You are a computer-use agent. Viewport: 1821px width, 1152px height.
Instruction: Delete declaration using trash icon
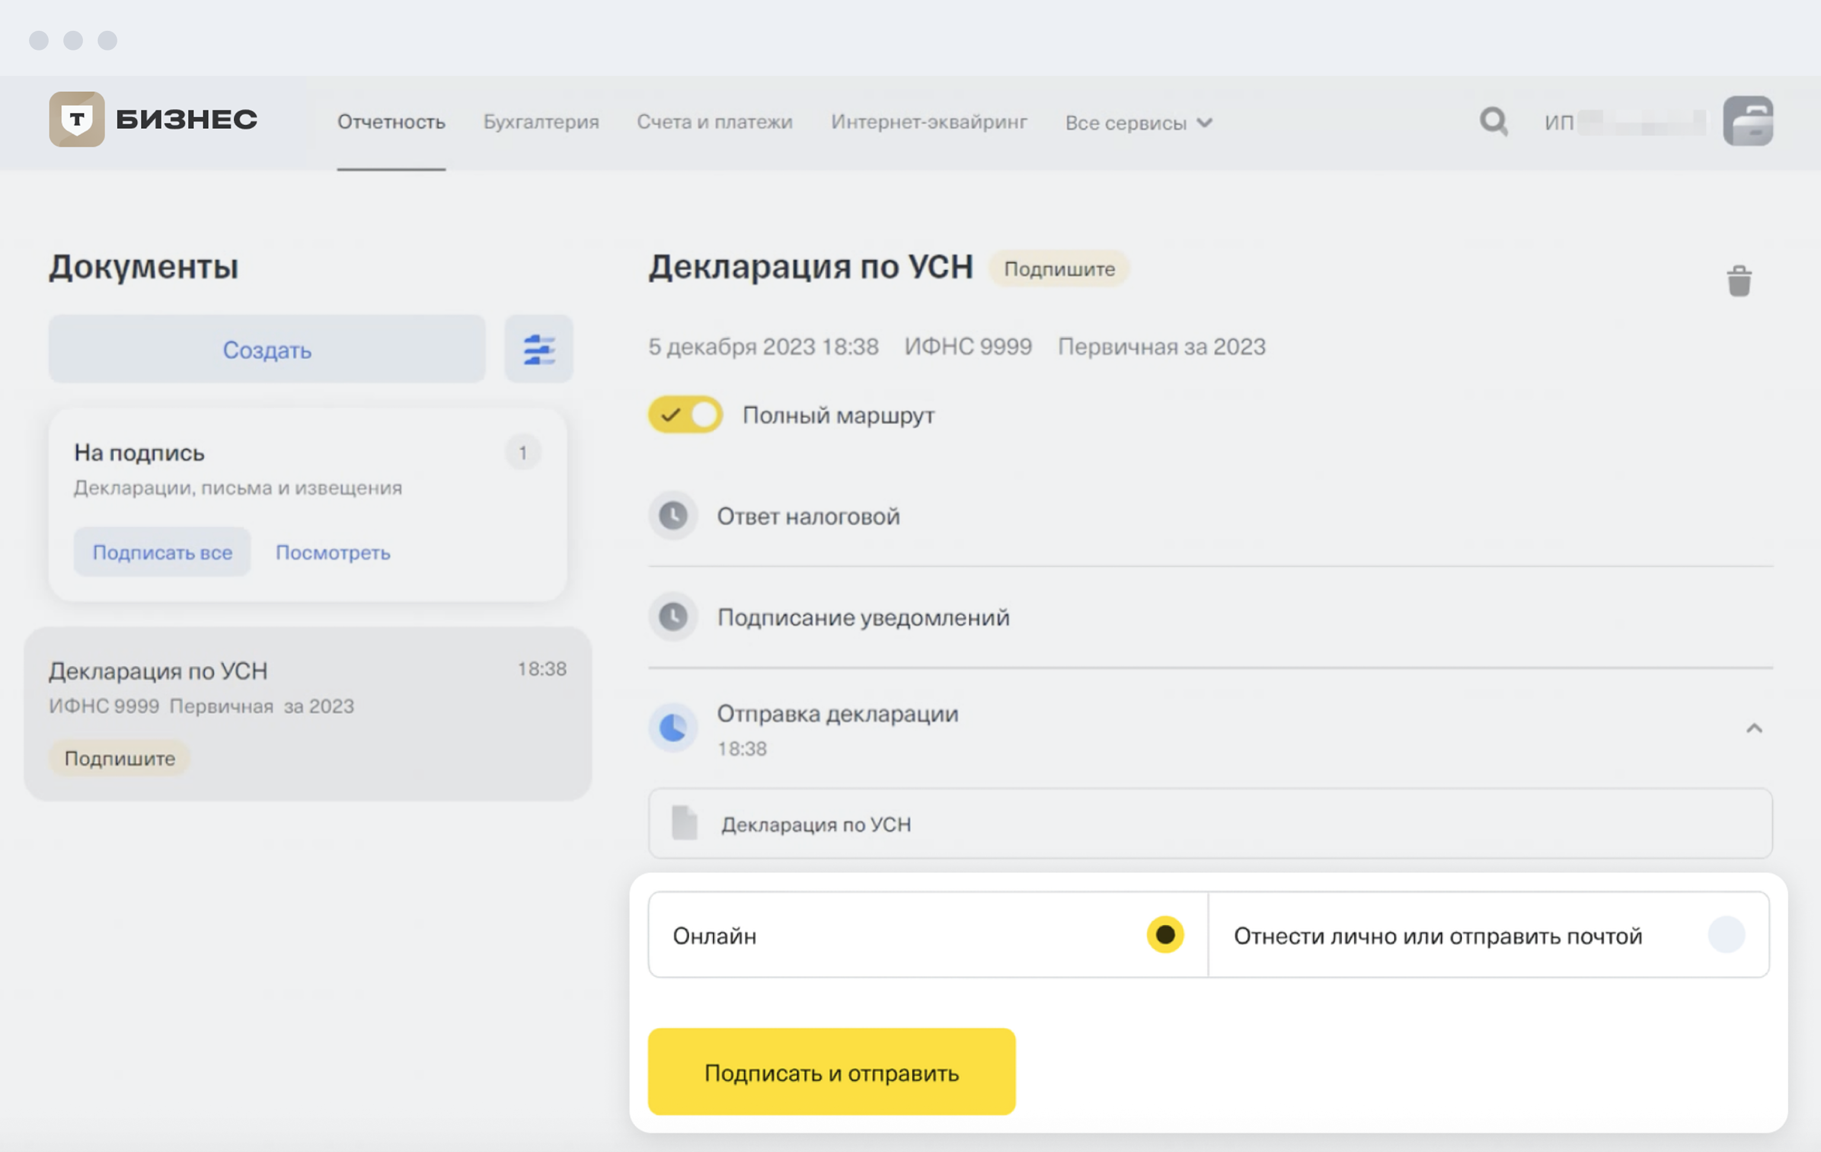1739,281
